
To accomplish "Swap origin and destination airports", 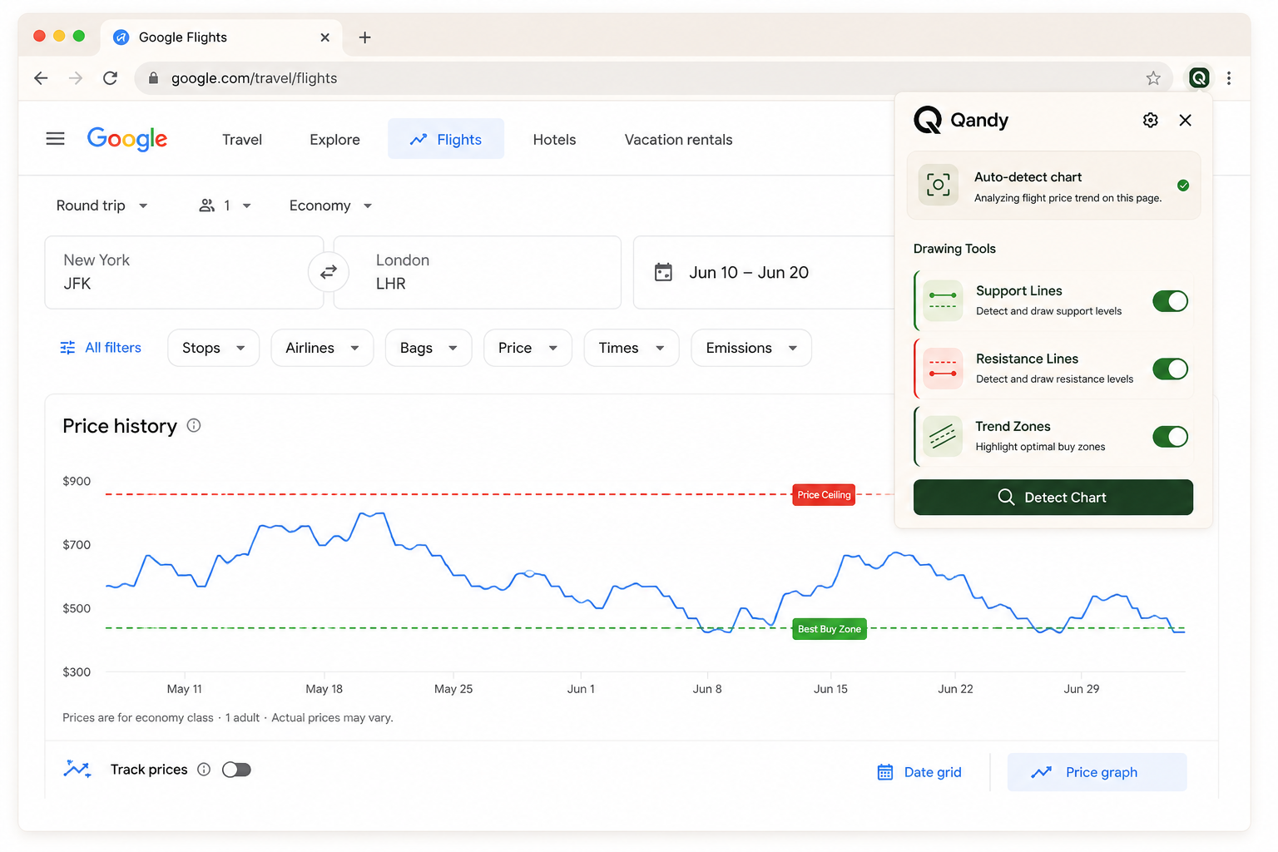I will coord(329,272).
